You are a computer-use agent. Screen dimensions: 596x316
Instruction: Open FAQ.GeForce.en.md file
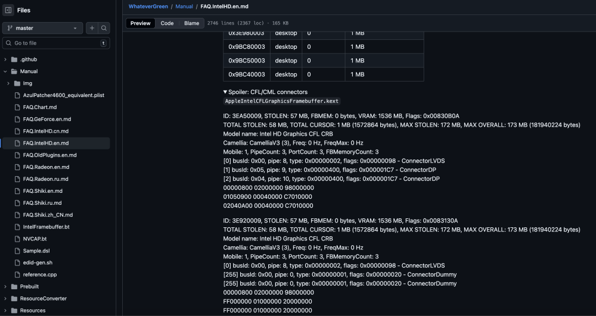(x=46, y=119)
